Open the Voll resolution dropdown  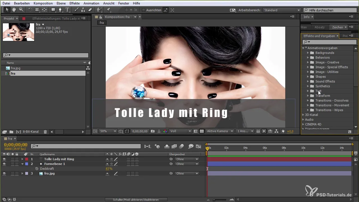[x=181, y=131]
